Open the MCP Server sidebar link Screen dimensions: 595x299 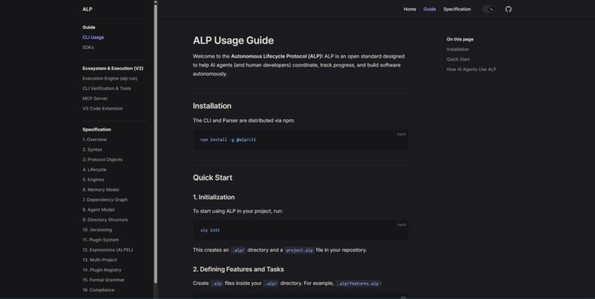[95, 99]
